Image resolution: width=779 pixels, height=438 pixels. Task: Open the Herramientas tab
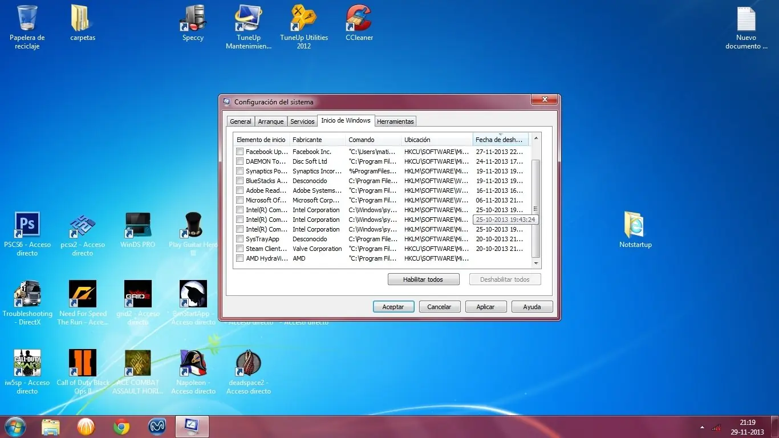click(x=395, y=121)
